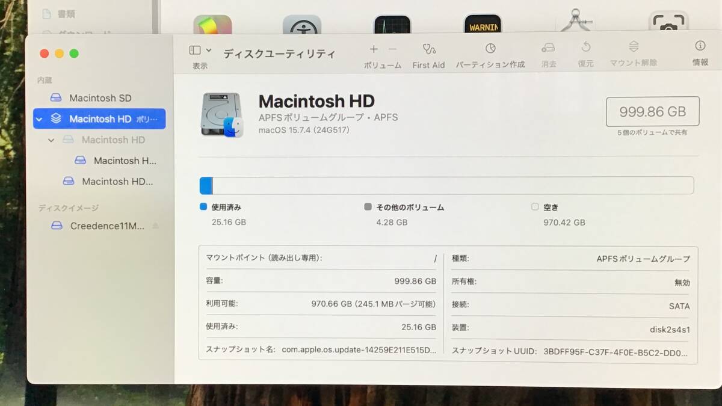Image resolution: width=722 pixels, height=406 pixels.
Task: Click the unmount (マウント解除) toolbar icon
Action: (634, 47)
